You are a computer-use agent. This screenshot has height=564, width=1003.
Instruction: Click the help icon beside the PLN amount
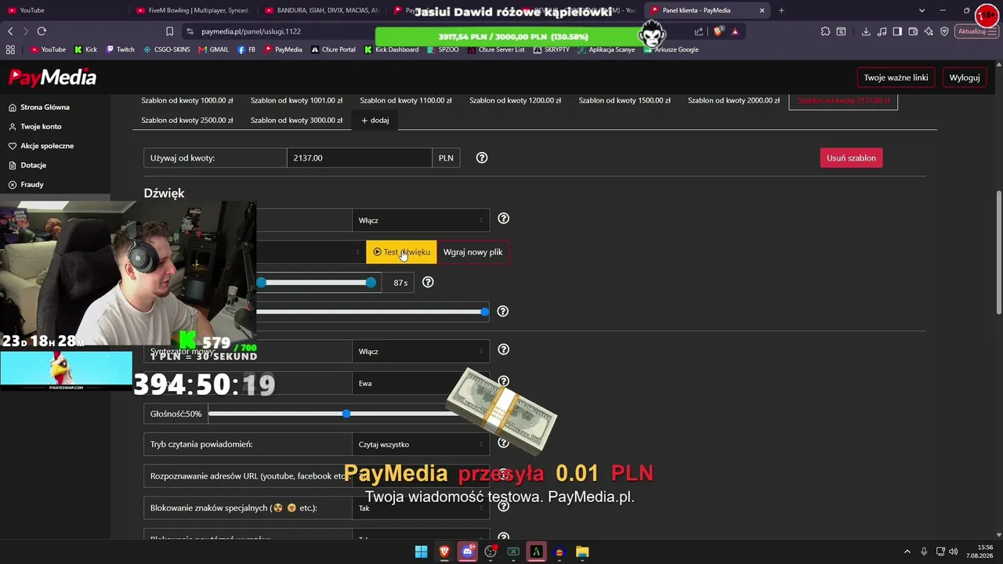482,157
